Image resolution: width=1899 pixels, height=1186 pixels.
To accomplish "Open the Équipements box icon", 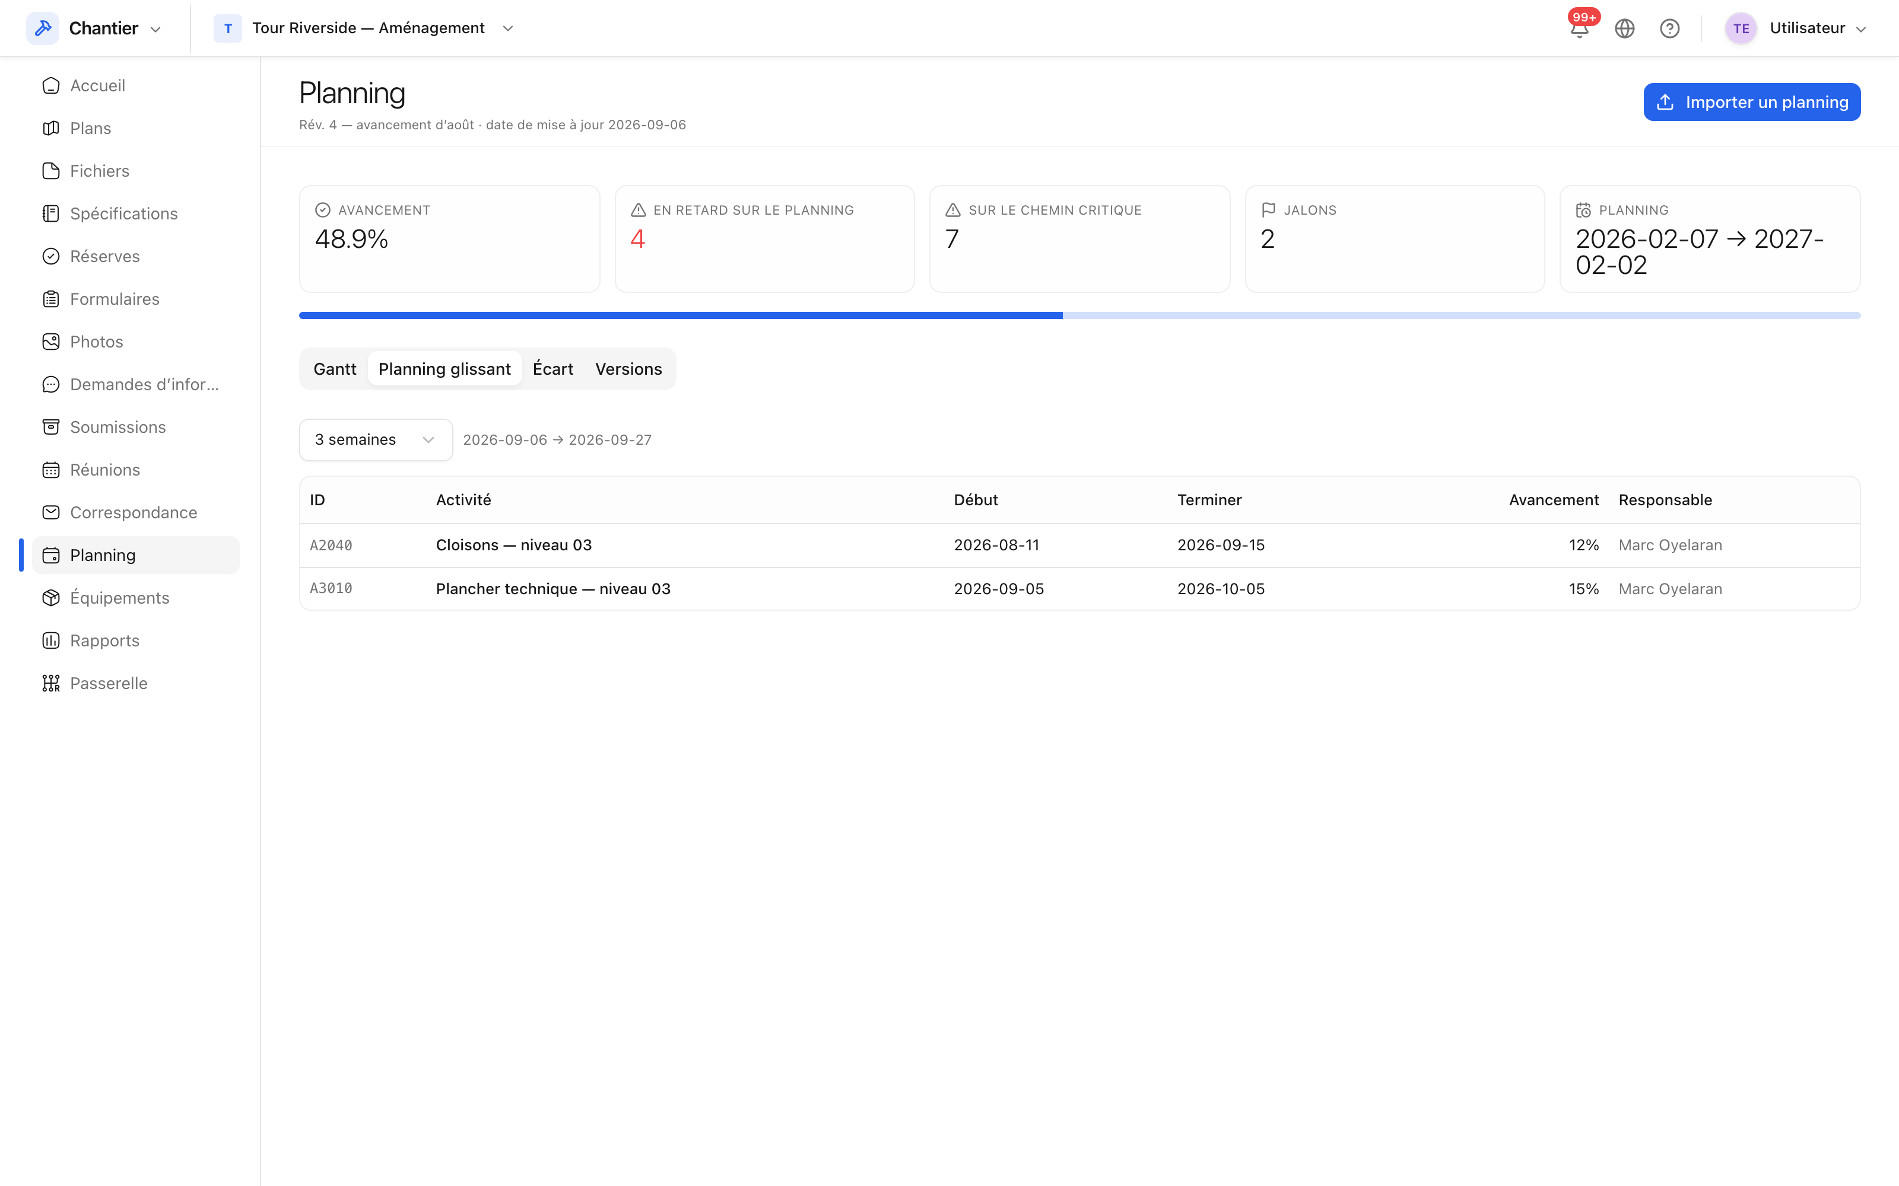I will (x=51, y=598).
